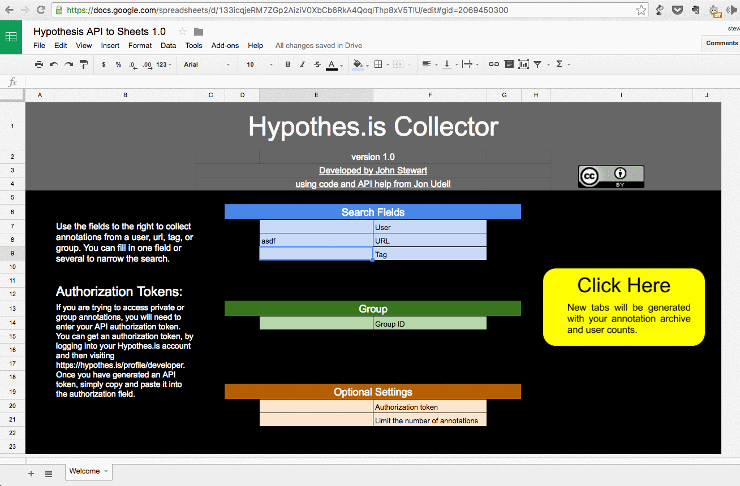The image size is (740, 486).
Task: Click the green Sheets home icon
Action: pyautogui.click(x=11, y=37)
